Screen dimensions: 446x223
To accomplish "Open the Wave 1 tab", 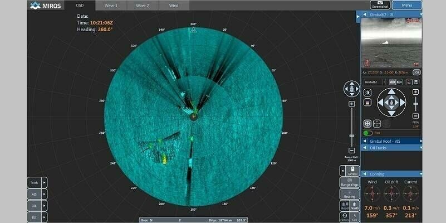I will tap(111, 6).
